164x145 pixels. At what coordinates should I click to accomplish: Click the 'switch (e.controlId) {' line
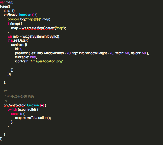(x=23, y=110)
